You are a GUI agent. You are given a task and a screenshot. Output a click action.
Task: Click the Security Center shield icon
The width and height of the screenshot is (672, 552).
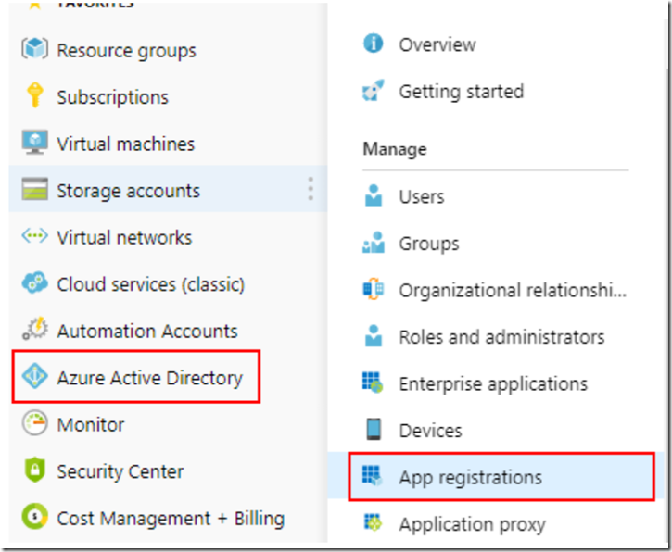click(x=34, y=470)
